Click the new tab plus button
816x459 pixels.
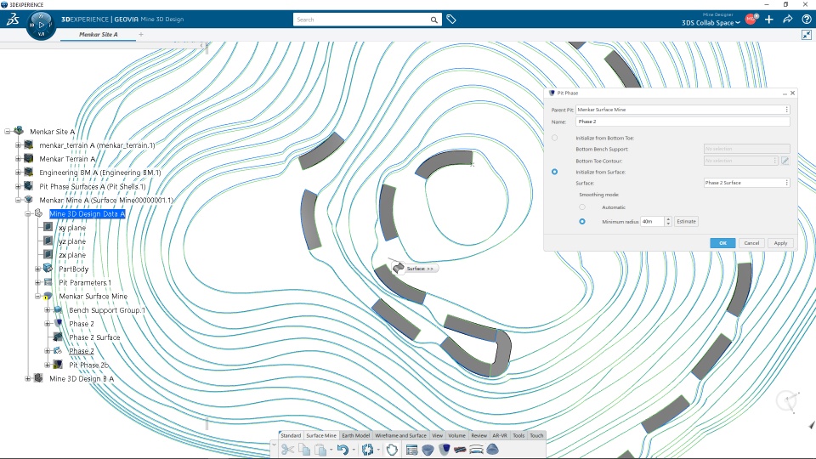(x=141, y=34)
